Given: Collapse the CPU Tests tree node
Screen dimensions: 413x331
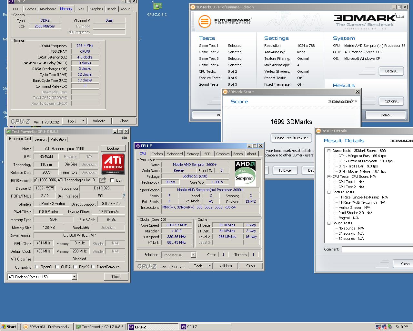Looking at the screenshot, I should (329, 176).
